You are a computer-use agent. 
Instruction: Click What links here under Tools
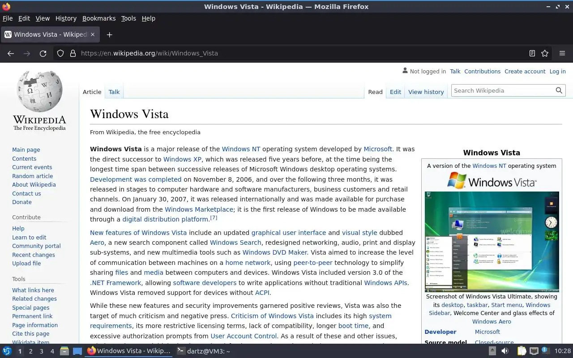click(x=33, y=290)
